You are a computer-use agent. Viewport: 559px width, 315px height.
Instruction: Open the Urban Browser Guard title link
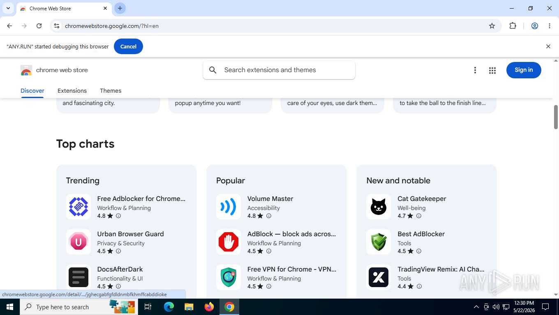130,234
